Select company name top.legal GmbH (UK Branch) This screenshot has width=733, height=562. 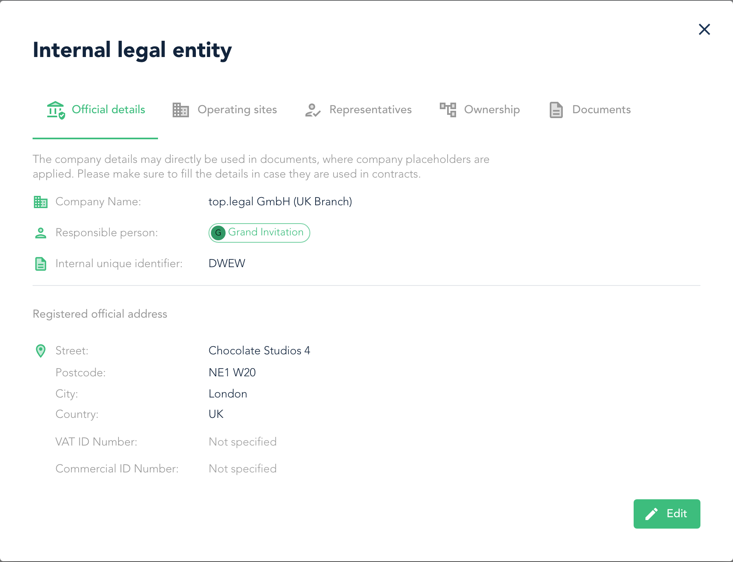[x=280, y=202]
